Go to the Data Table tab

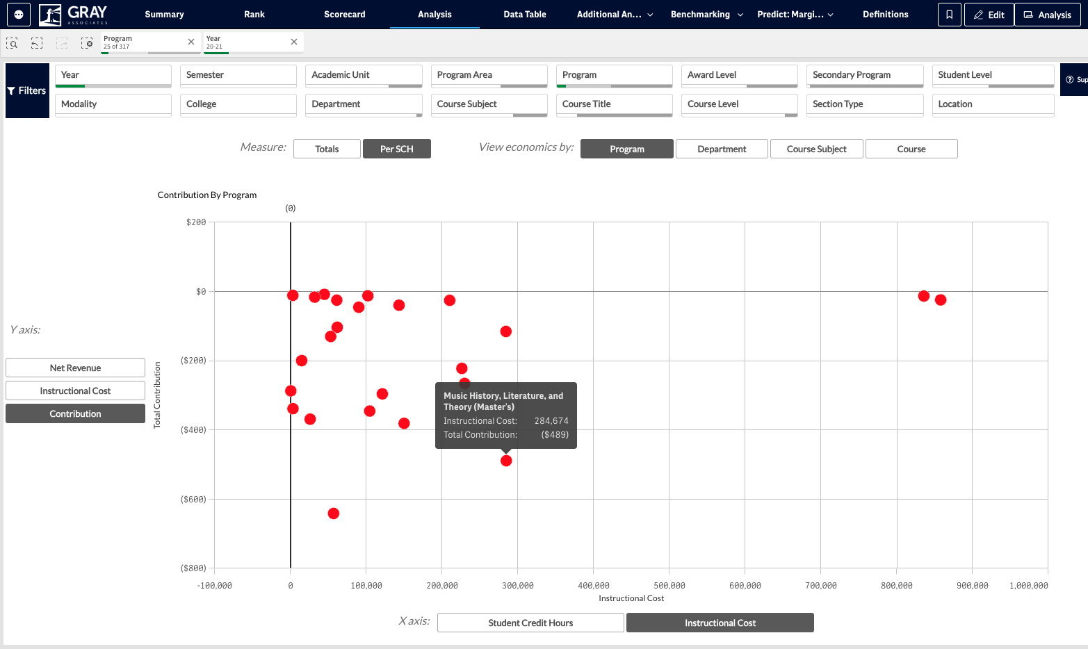(x=525, y=15)
